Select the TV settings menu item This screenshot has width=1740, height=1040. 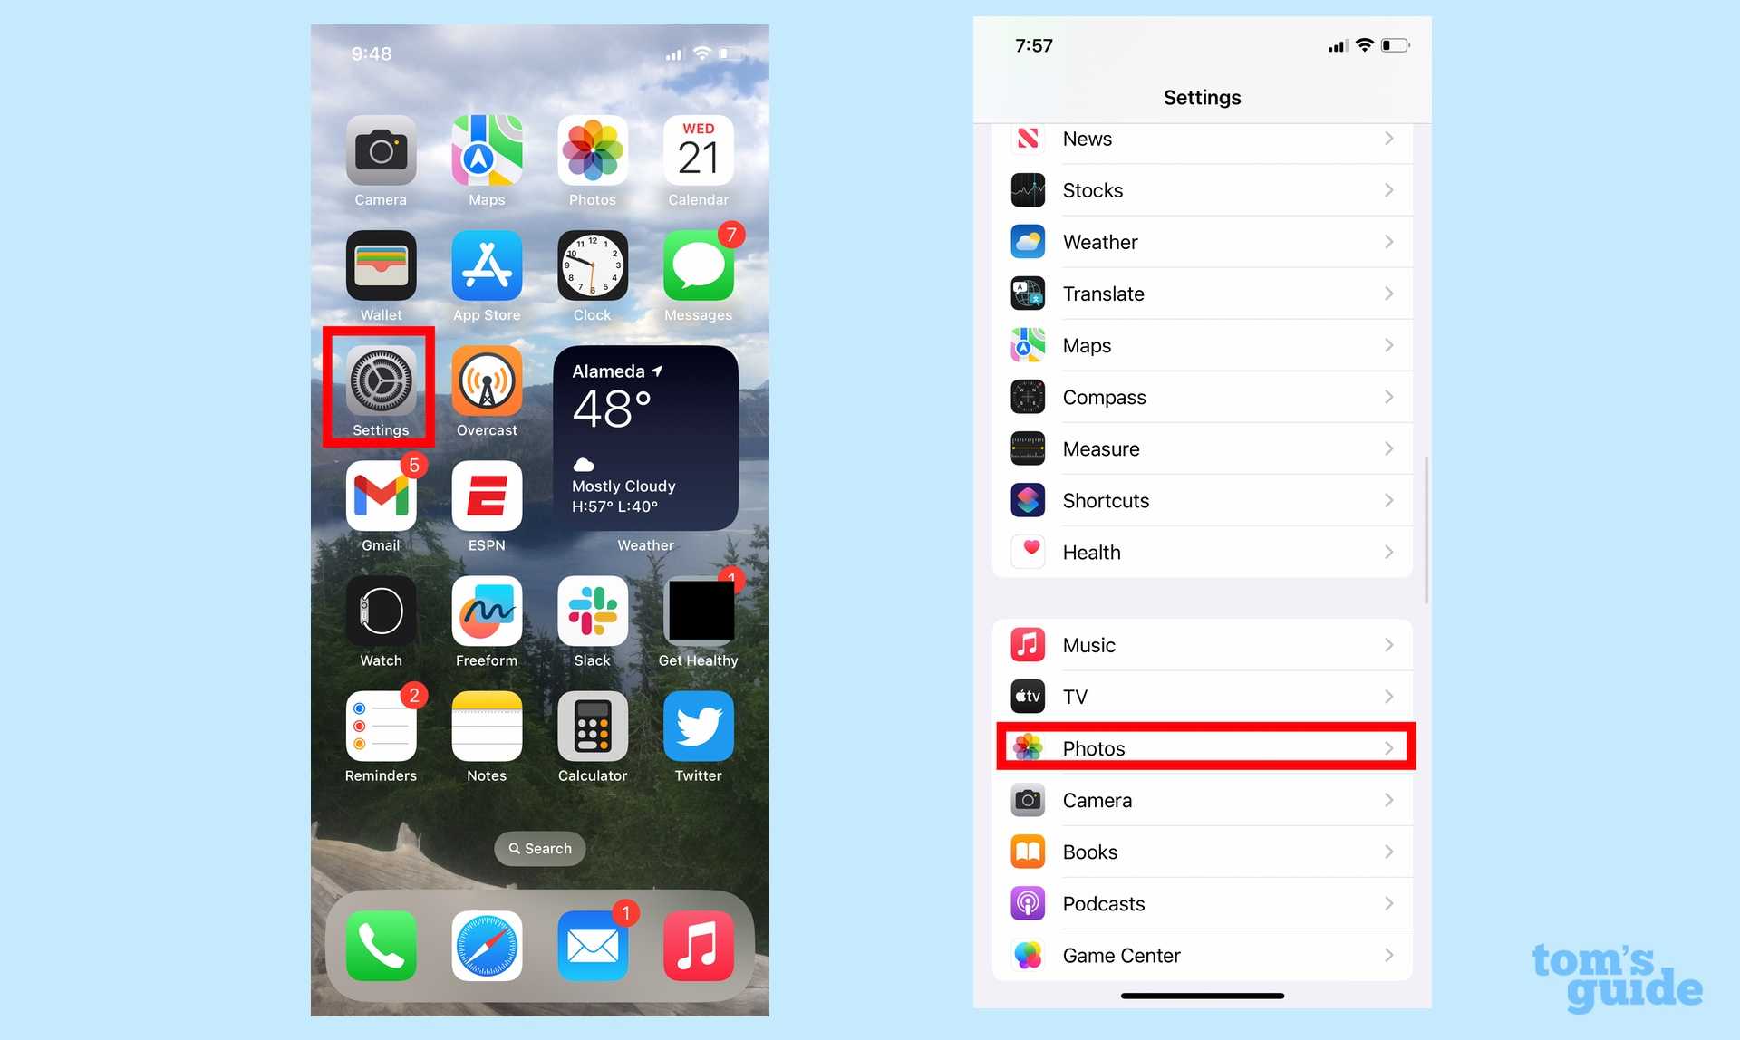point(1203,696)
